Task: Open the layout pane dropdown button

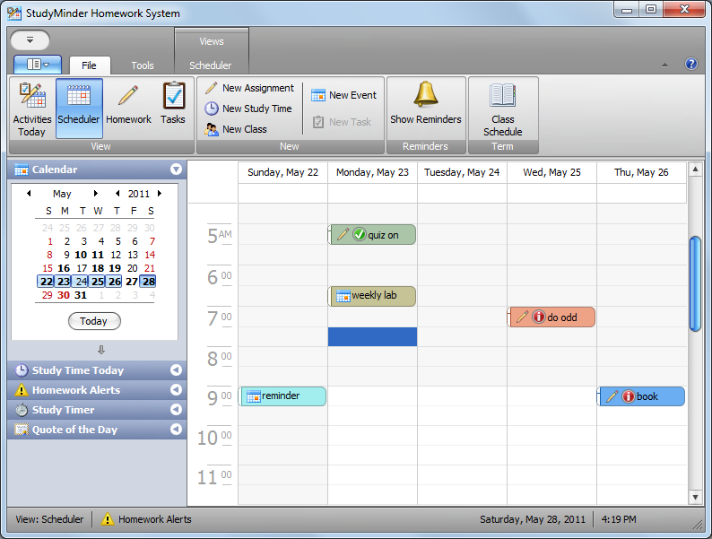Action: [x=38, y=65]
